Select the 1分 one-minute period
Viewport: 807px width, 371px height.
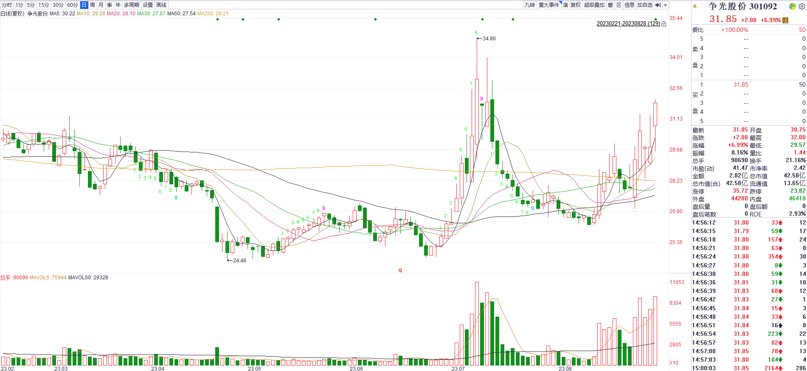click(x=19, y=5)
